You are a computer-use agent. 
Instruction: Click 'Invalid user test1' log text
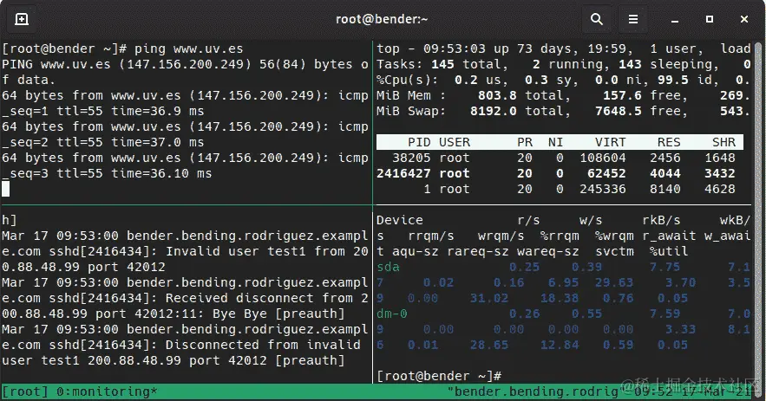[x=236, y=252]
